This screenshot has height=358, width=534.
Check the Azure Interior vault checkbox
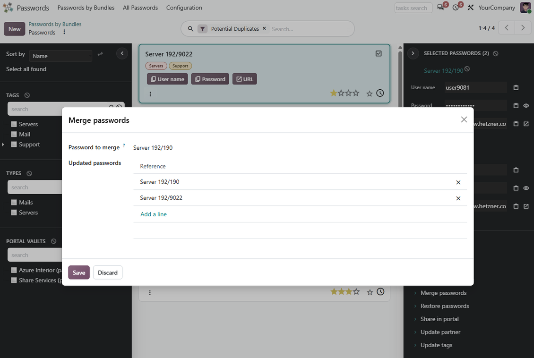click(x=14, y=270)
